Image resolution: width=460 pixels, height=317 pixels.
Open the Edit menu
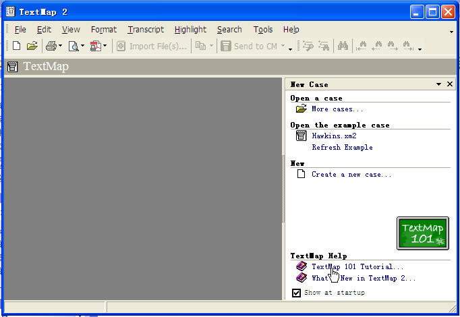click(44, 30)
